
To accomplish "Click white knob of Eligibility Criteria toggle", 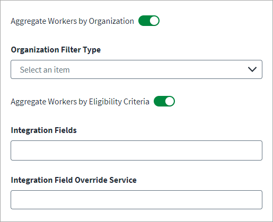I will [x=170, y=101].
